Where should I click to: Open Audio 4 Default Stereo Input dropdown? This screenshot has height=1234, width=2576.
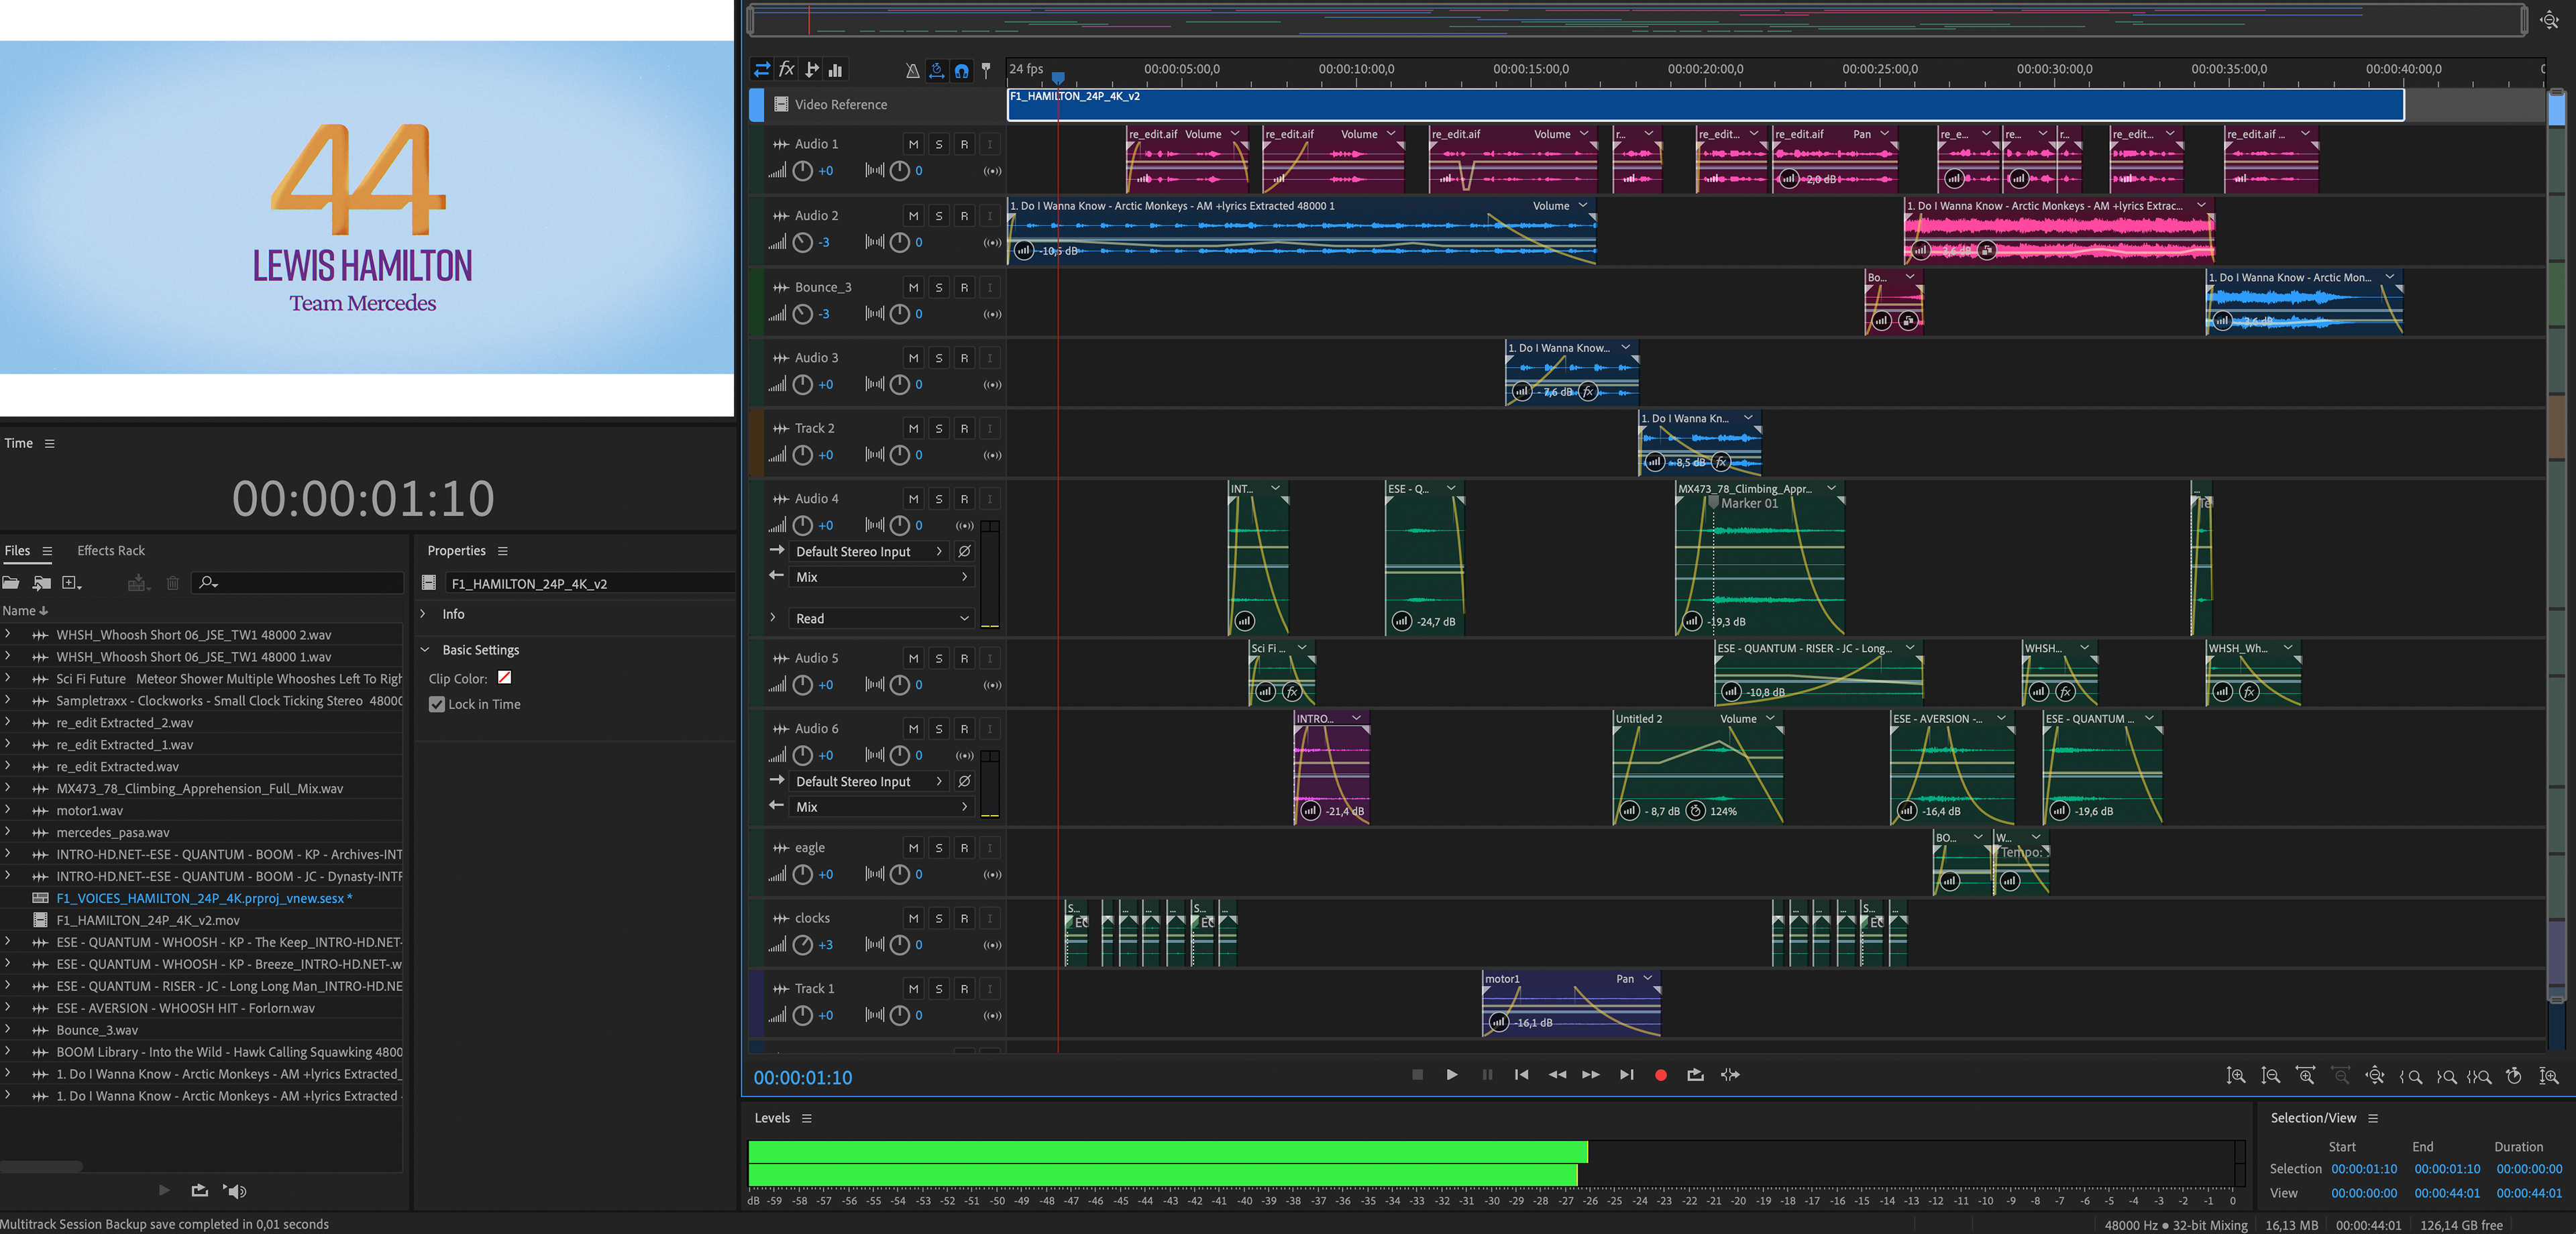[x=869, y=551]
